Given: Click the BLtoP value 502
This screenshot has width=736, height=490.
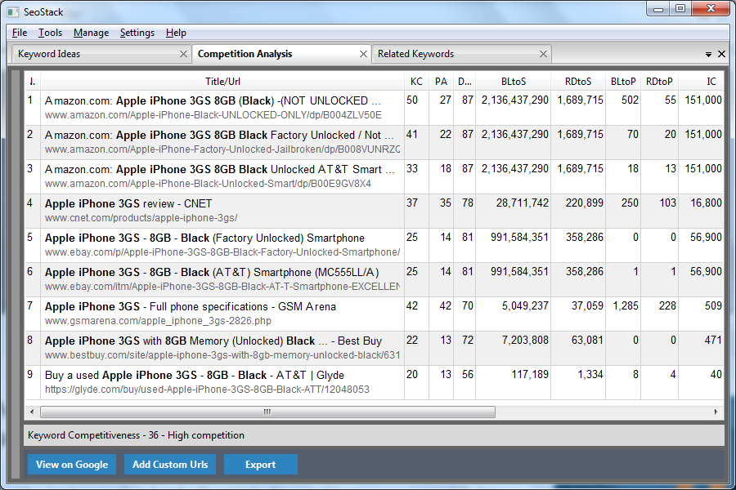Looking at the screenshot, I should tap(630, 100).
